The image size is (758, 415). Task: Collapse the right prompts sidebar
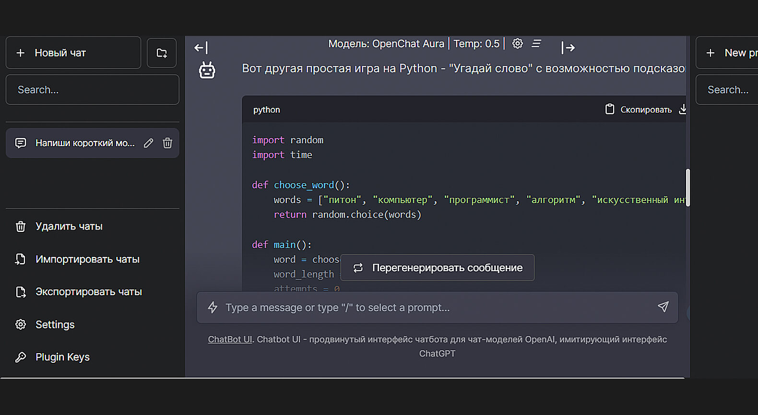tap(568, 47)
